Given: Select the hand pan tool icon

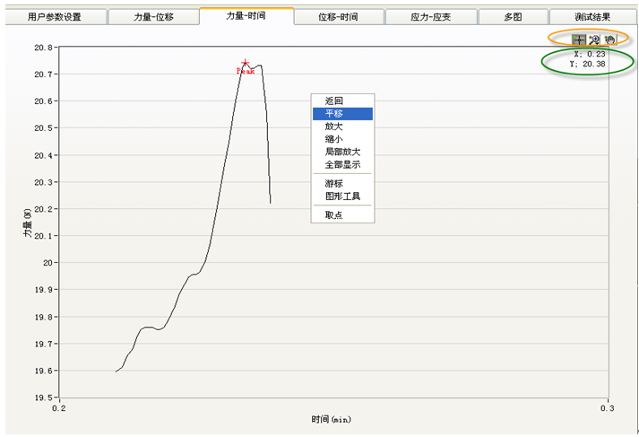Looking at the screenshot, I should pos(609,39).
